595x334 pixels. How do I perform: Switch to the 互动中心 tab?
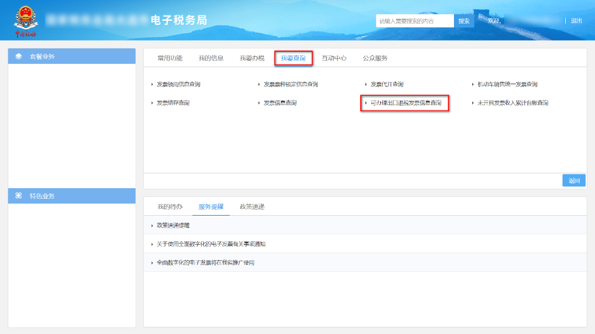click(334, 58)
